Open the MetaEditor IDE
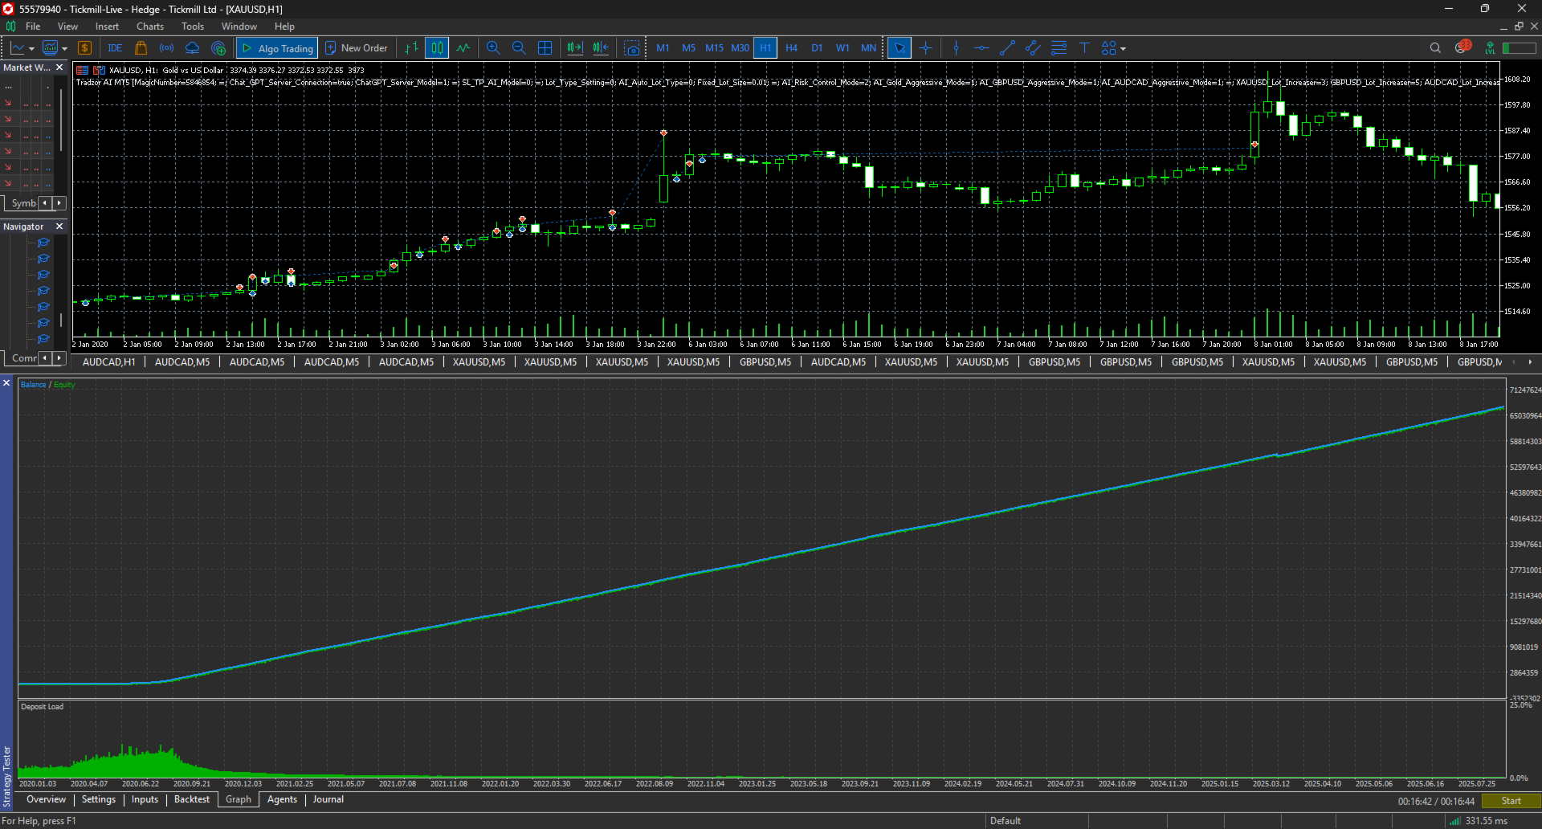1542x829 pixels. 115,48
